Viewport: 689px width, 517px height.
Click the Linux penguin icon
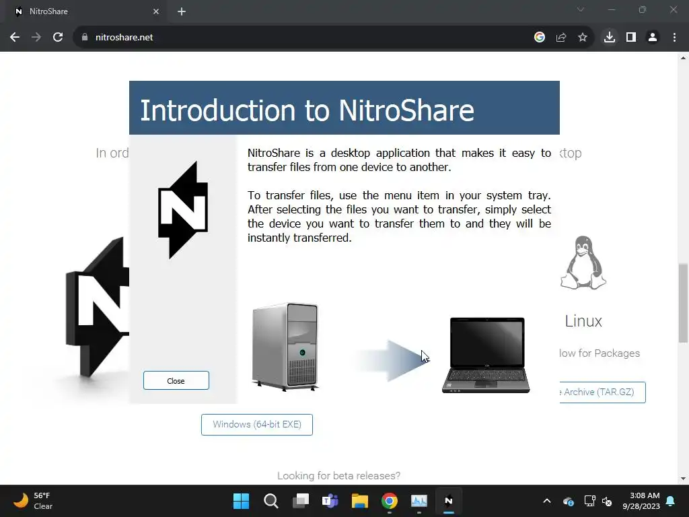point(583,263)
